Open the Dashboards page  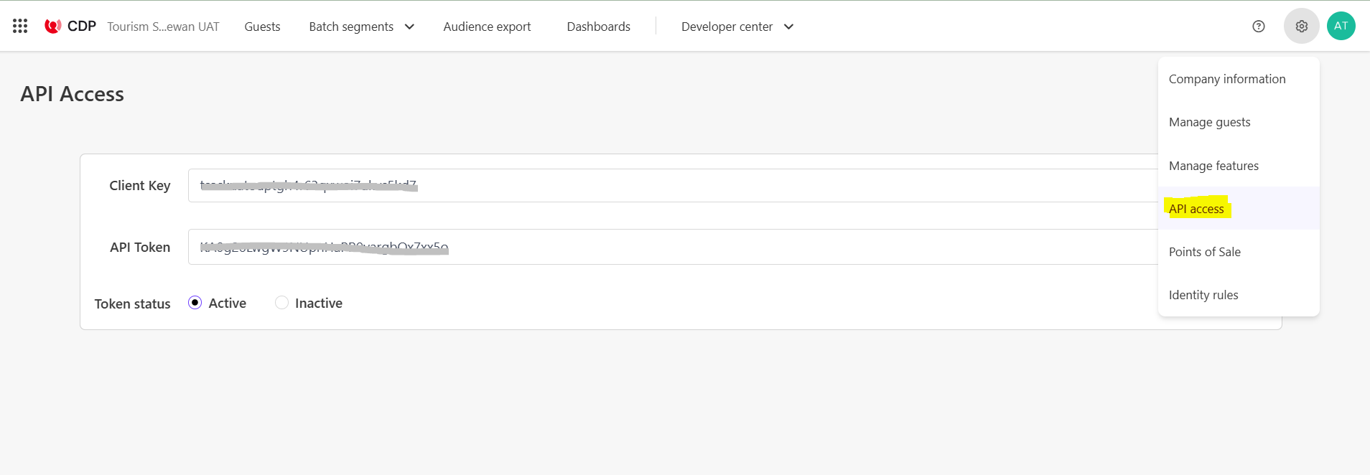[x=598, y=27]
